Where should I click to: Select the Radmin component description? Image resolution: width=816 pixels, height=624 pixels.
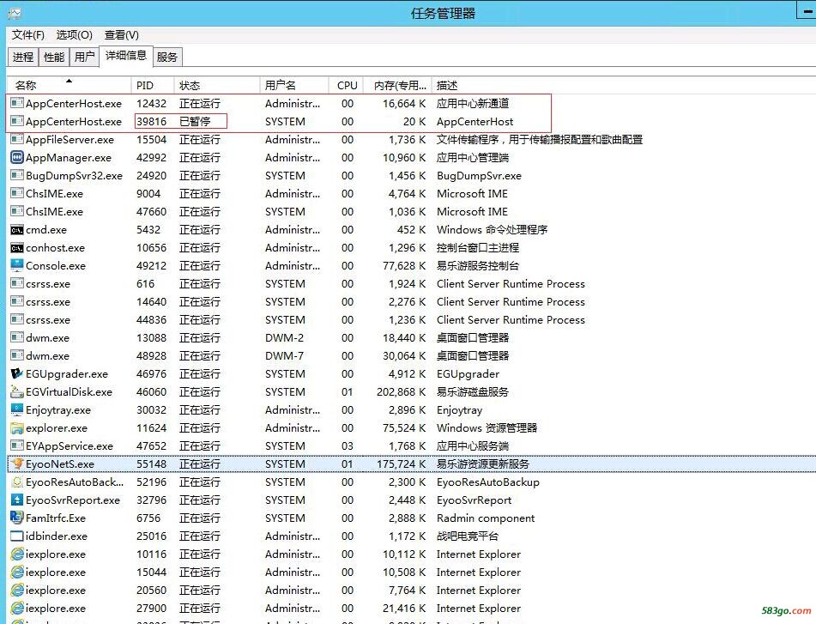coord(486,518)
